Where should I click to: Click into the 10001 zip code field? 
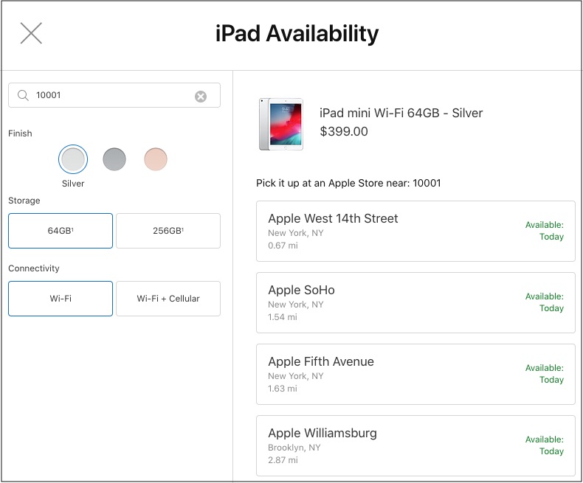(114, 95)
